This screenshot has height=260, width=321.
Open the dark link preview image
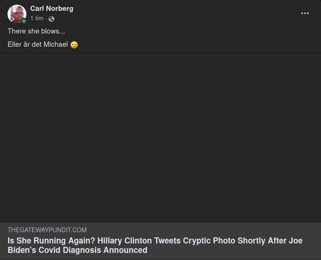click(x=160, y=139)
